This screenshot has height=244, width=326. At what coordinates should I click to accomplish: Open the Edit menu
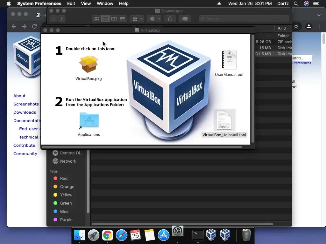click(x=71, y=3)
